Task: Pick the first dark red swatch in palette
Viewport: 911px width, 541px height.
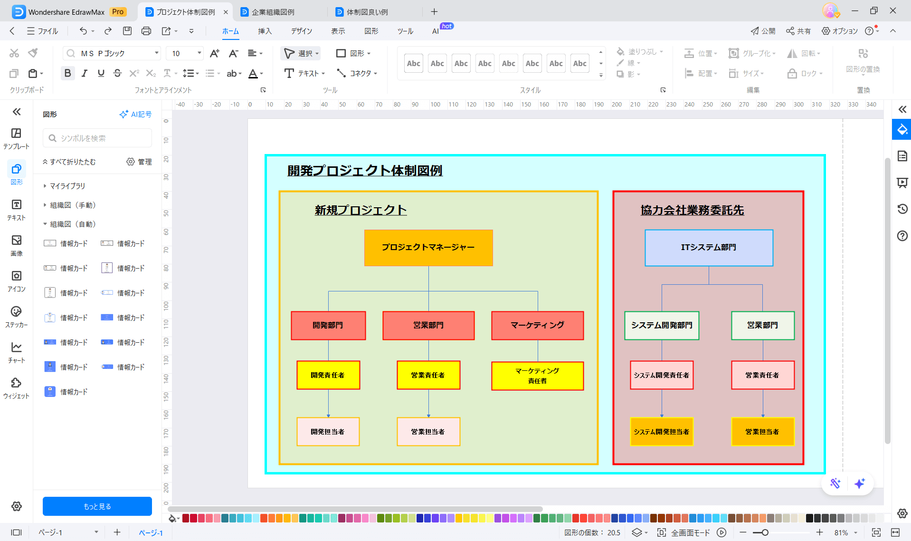Action: [x=186, y=518]
